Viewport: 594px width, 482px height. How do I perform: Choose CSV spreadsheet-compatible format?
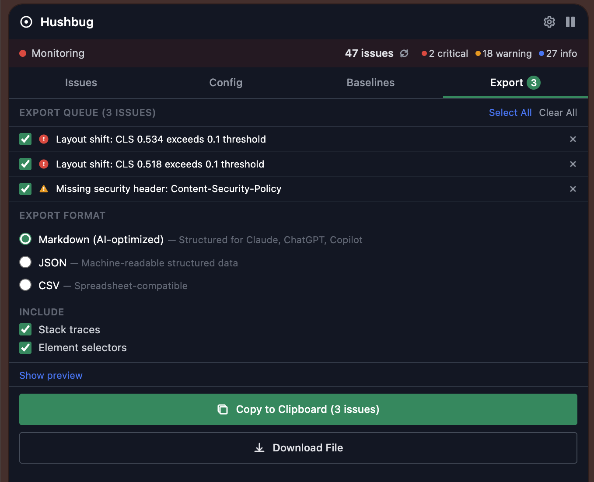coord(25,285)
